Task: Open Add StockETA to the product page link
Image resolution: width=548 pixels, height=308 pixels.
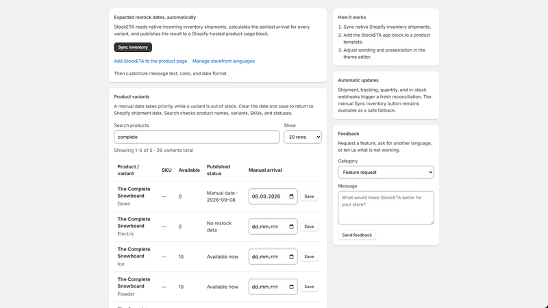Action: (x=150, y=61)
